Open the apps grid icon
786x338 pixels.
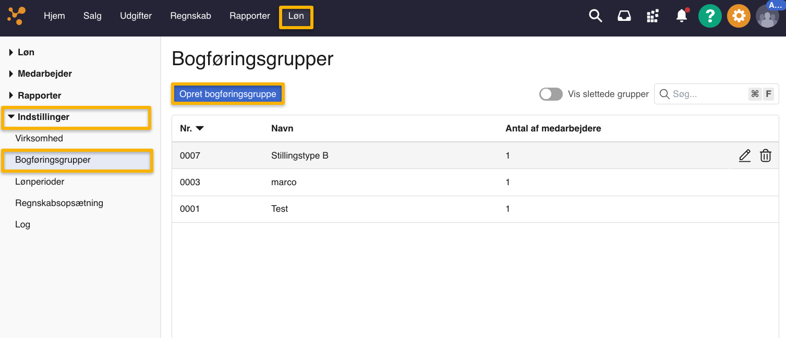[x=652, y=16]
